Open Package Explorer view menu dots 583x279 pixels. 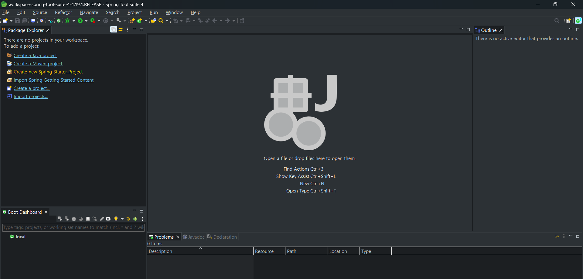[128, 29]
